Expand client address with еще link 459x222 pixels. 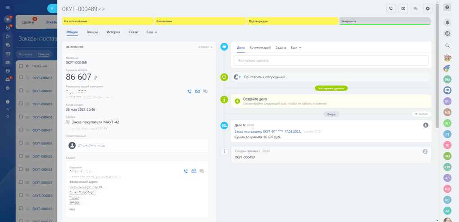[72, 209]
